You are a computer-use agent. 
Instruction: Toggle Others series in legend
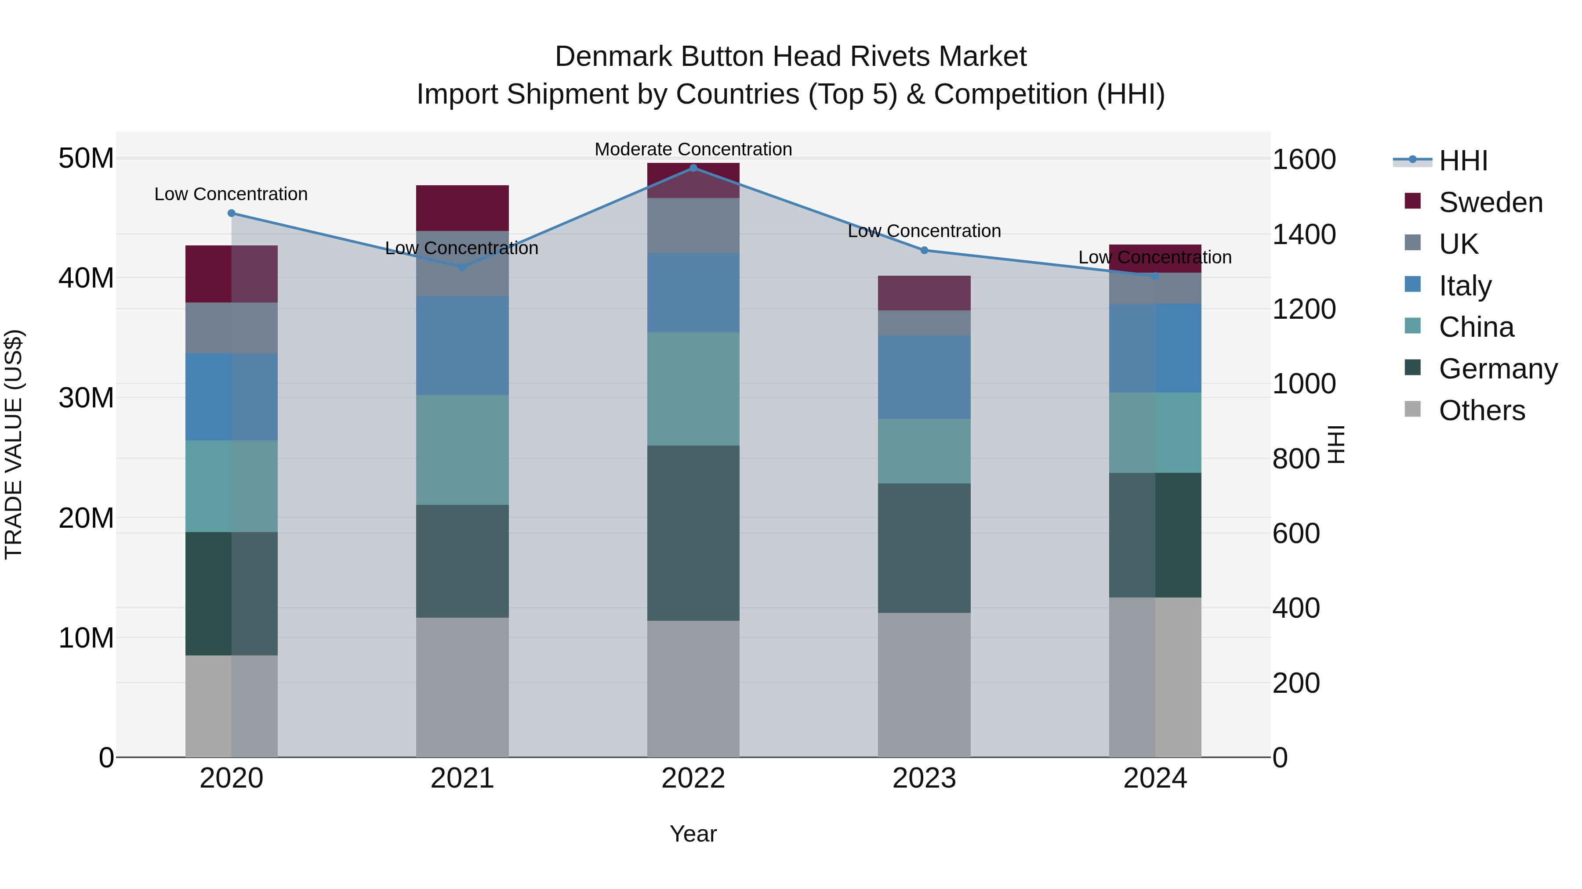click(x=1465, y=410)
